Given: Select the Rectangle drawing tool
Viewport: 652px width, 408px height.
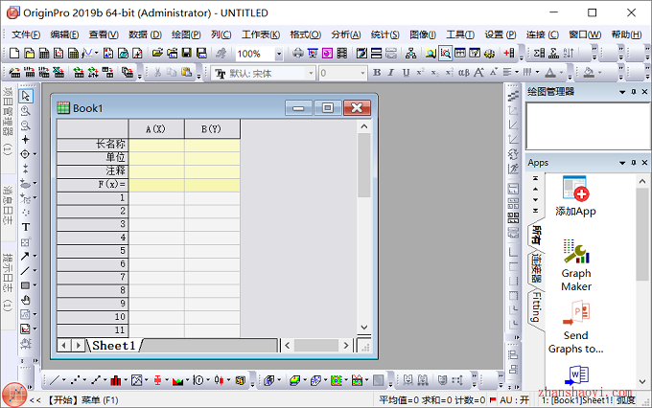Looking at the screenshot, I should [x=25, y=285].
